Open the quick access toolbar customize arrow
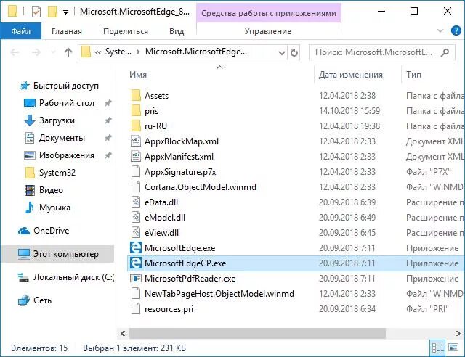The height and width of the screenshot is (357, 465). (66, 12)
